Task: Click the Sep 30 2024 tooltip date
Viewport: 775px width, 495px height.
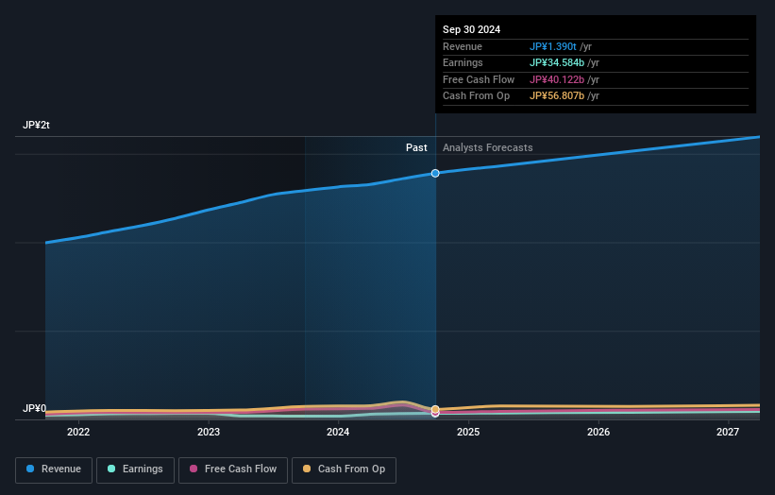Action: [x=472, y=29]
